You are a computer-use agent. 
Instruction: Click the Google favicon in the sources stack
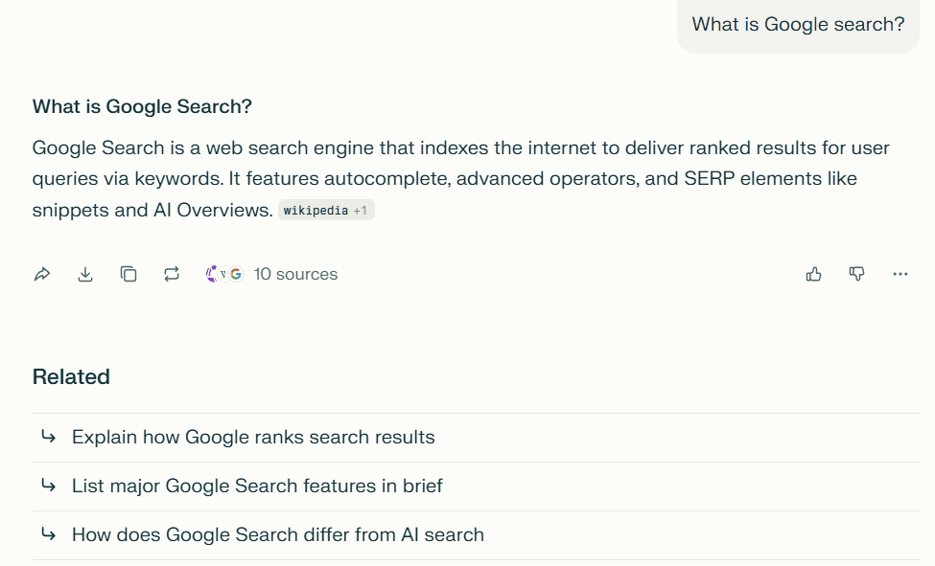234,274
